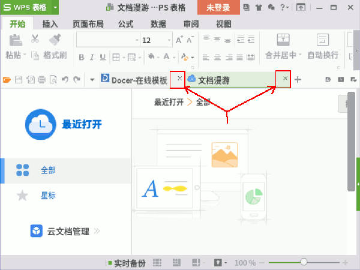
Task: Select the Starred item in sidebar
Action: click(x=48, y=196)
